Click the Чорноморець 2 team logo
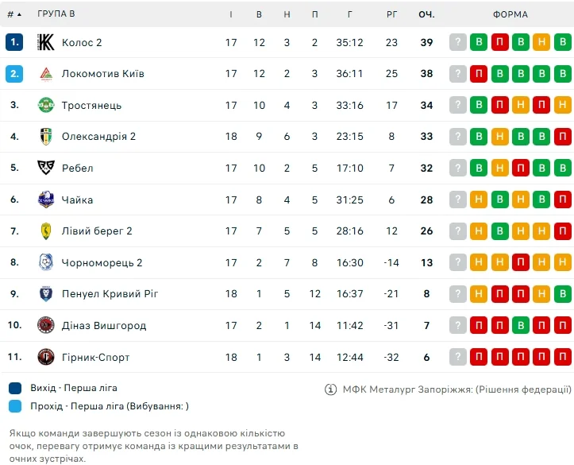 46,262
